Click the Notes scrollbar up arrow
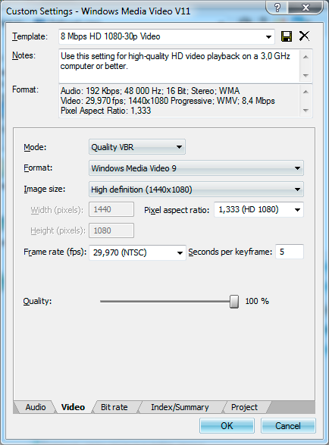329x445 pixels. coord(305,57)
